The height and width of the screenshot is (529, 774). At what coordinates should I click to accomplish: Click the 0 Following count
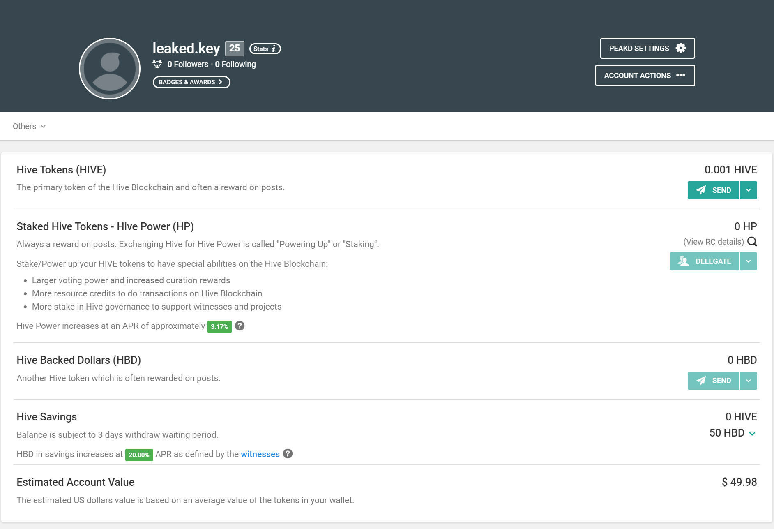235,64
